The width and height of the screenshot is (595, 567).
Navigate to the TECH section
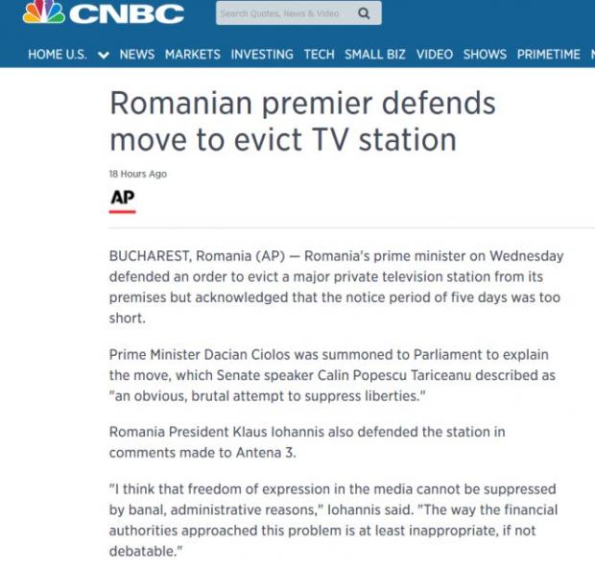(319, 55)
